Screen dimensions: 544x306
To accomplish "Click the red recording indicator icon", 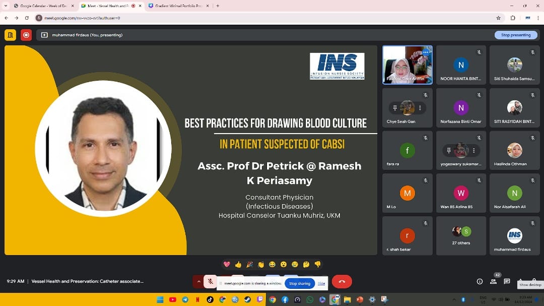I will (x=26, y=35).
